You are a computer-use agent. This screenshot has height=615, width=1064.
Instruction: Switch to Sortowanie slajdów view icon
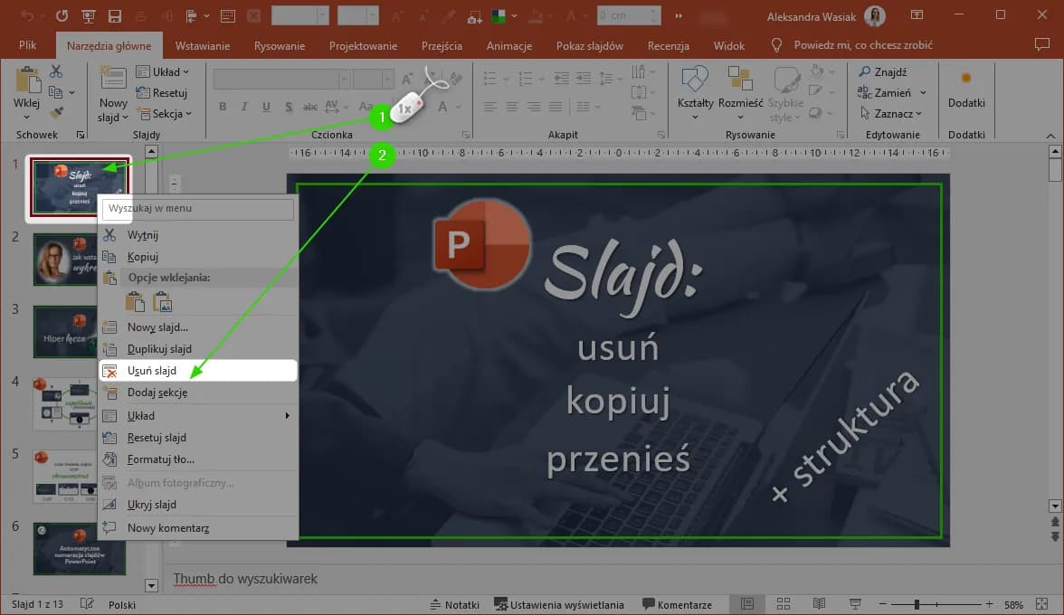pos(783,603)
